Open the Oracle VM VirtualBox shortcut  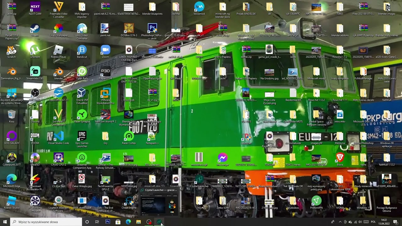pyautogui.click(x=82, y=96)
